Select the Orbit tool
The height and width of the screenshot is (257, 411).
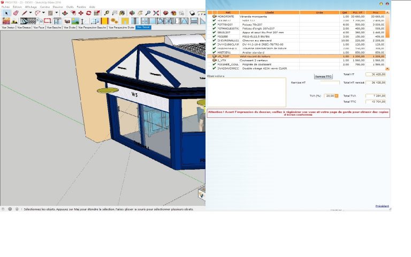pyautogui.click(x=132, y=13)
